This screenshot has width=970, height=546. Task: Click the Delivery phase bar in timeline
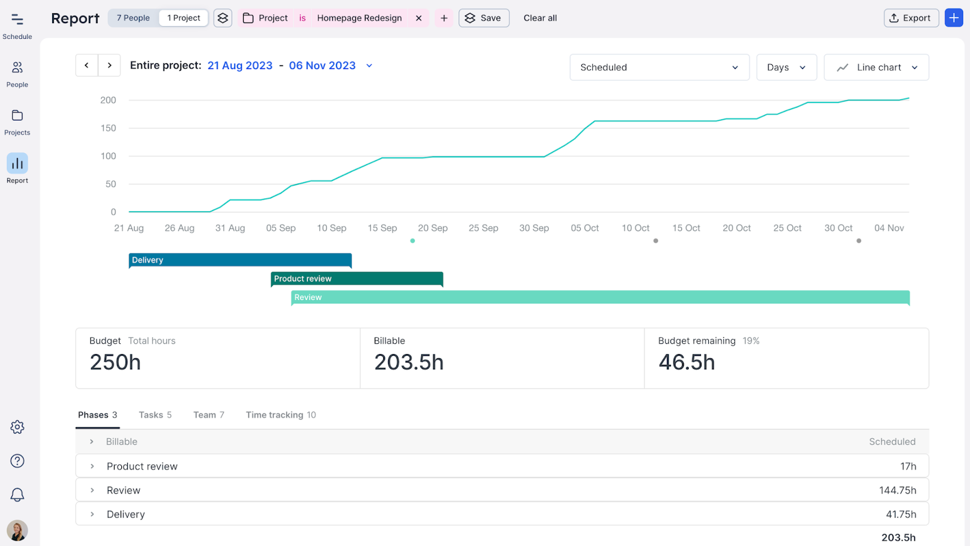pyautogui.click(x=240, y=260)
